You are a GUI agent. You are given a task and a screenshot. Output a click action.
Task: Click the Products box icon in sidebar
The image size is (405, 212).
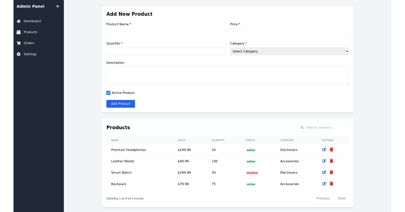click(x=19, y=32)
